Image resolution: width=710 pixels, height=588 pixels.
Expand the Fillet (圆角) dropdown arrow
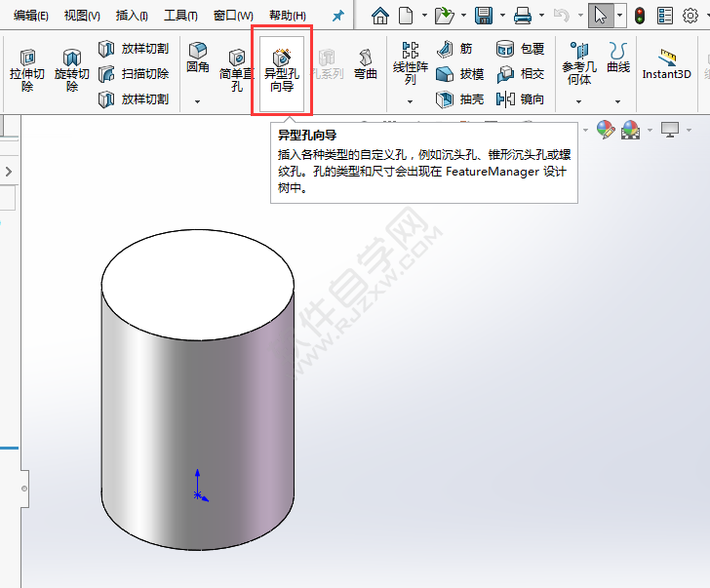[x=197, y=101]
